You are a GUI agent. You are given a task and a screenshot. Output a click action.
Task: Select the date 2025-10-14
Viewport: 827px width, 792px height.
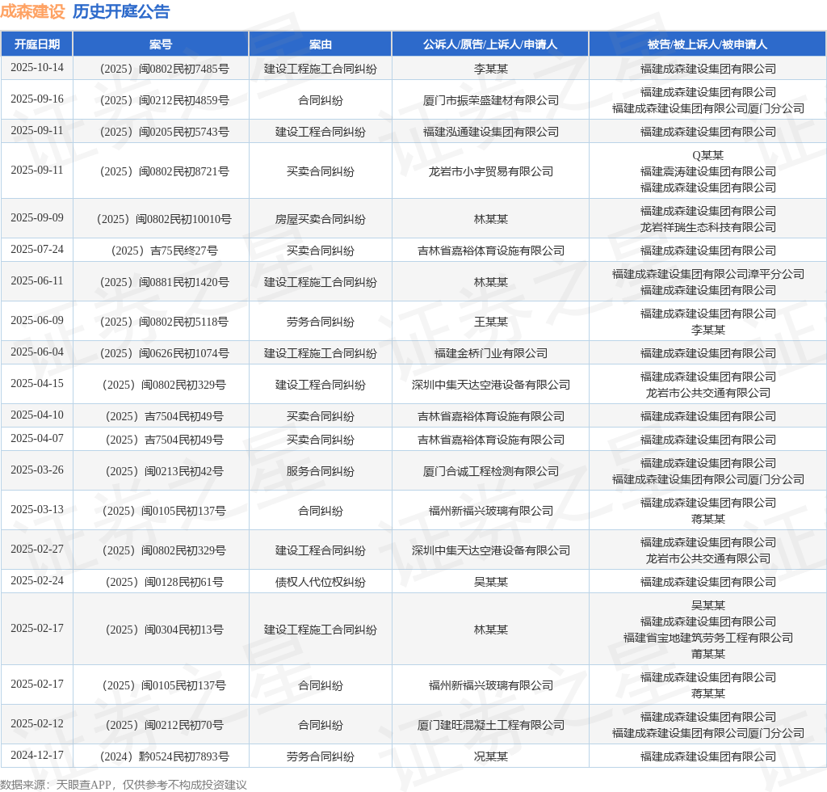37,68
